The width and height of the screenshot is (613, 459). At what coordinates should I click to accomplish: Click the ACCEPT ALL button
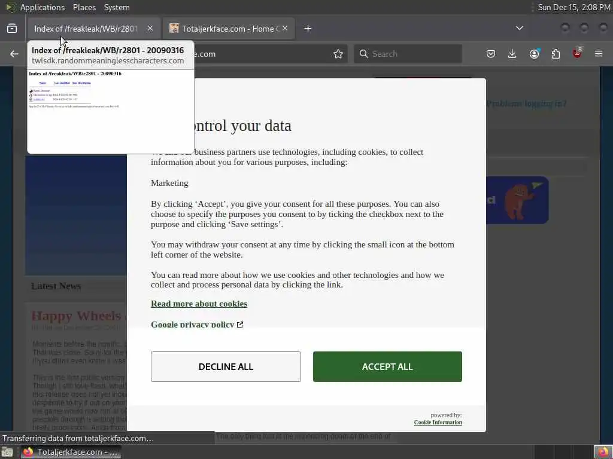click(387, 366)
